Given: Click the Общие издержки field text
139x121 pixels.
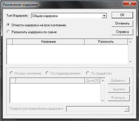Looking at the screenshot, I should [x=45, y=16].
